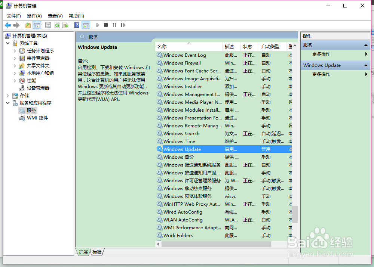Click the Forward arrow toolbar icon
Image resolution: width=374 pixels, height=267 pixels.
tap(16, 25)
